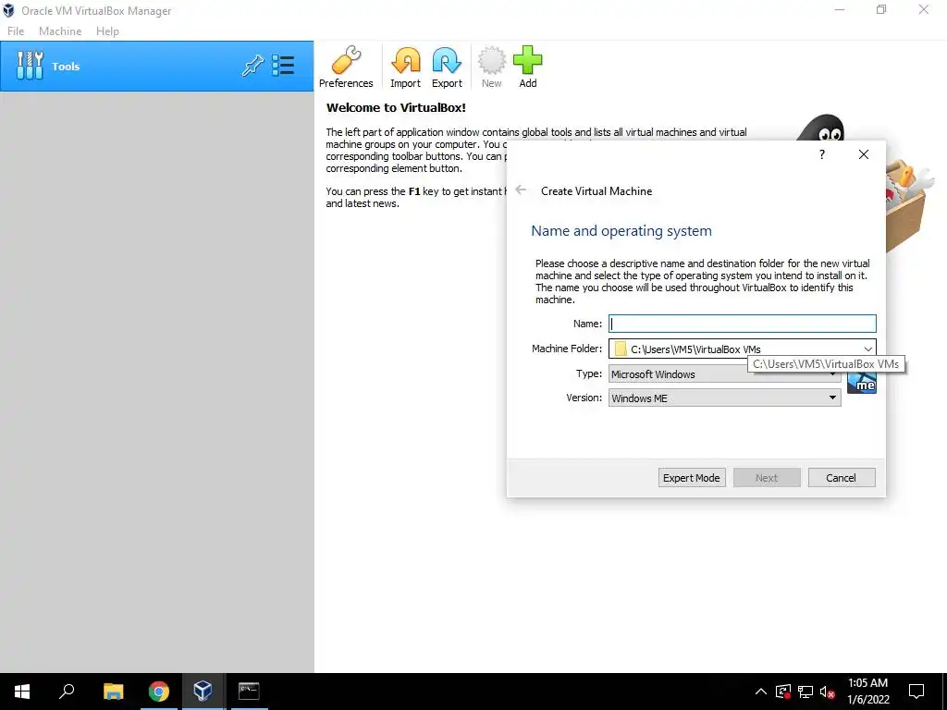Click the back arrow in Create Virtual Machine
The height and width of the screenshot is (710, 947).
click(x=521, y=190)
